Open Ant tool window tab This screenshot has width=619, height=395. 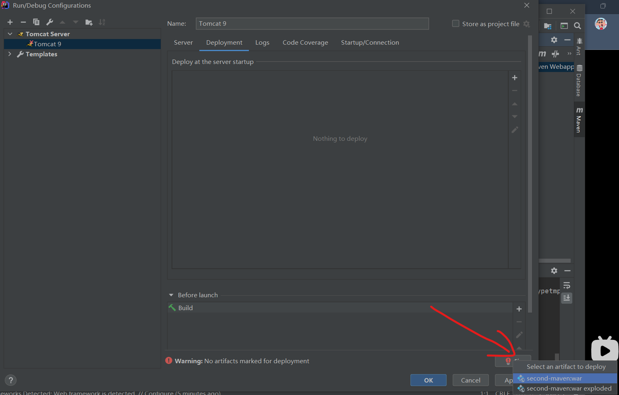(579, 46)
